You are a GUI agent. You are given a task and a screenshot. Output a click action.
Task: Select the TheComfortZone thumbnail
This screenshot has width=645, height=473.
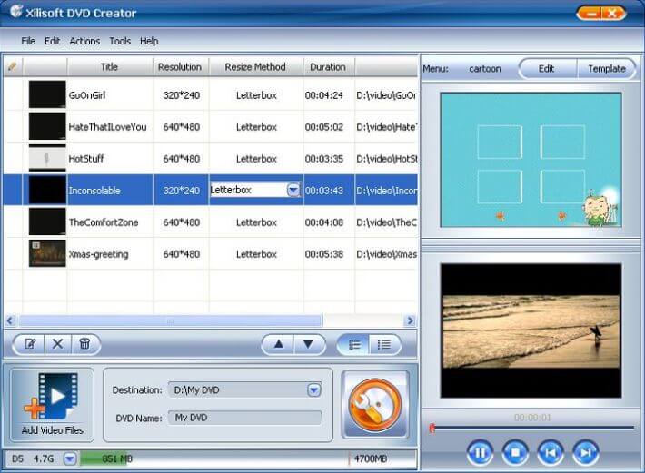pos(47,222)
